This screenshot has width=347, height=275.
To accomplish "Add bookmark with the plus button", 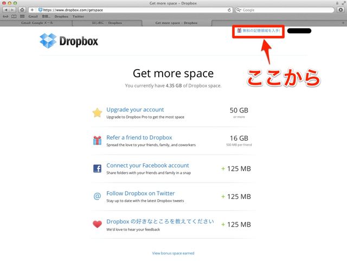I will [32, 10].
